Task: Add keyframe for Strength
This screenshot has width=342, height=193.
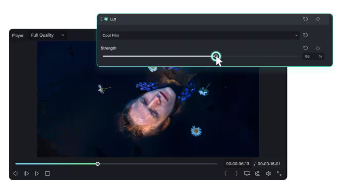Action: pyautogui.click(x=318, y=48)
